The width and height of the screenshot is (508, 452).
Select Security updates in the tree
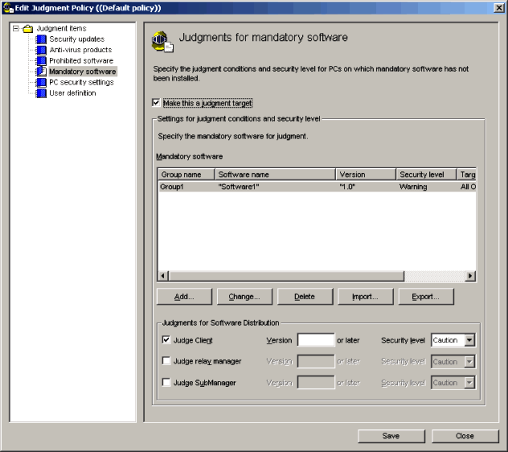(x=77, y=39)
